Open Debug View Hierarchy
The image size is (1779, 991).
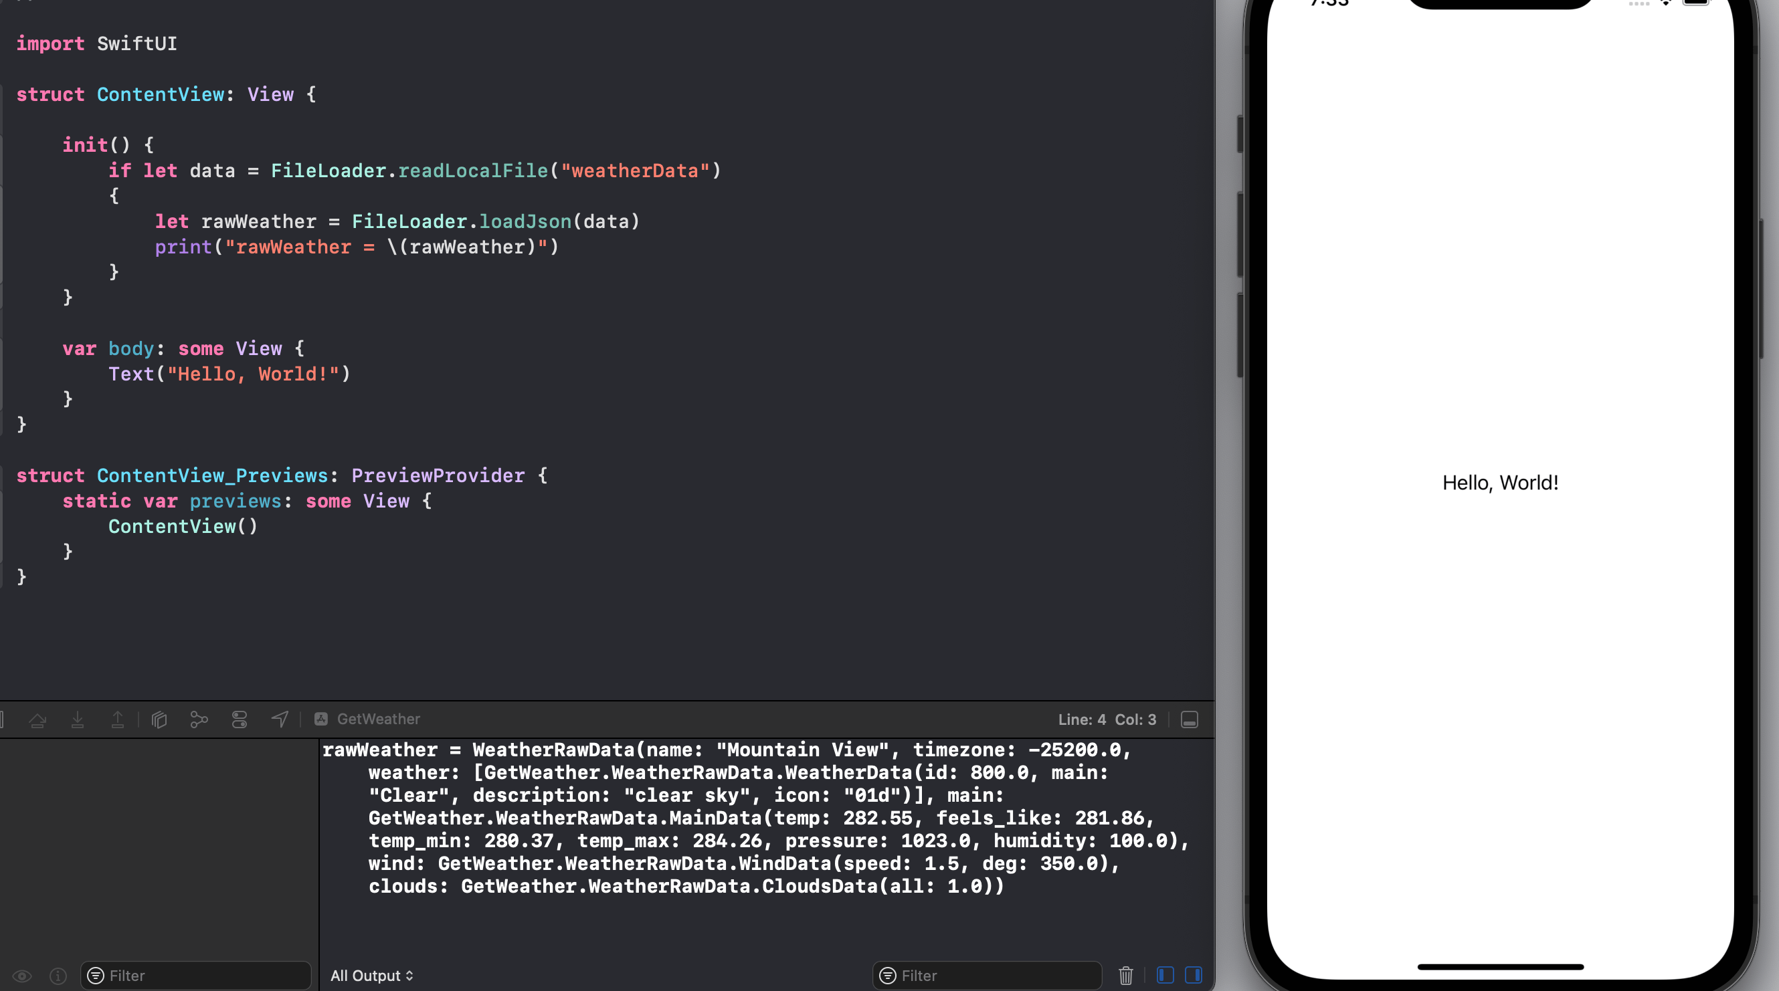pyautogui.click(x=159, y=719)
